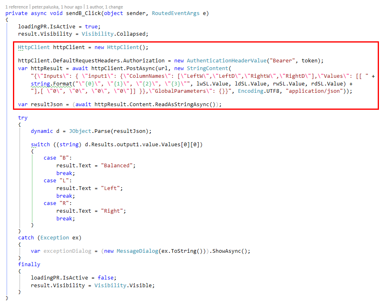Click the "Balanced" string literal
This screenshot has height=303, width=383.
116,165
